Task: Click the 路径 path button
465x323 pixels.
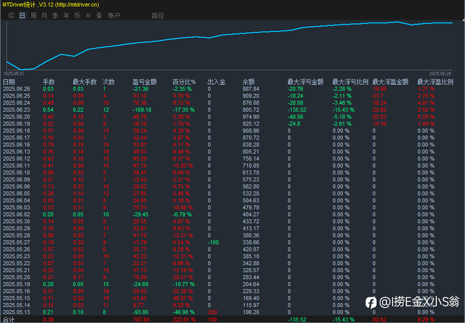Action: (158, 15)
